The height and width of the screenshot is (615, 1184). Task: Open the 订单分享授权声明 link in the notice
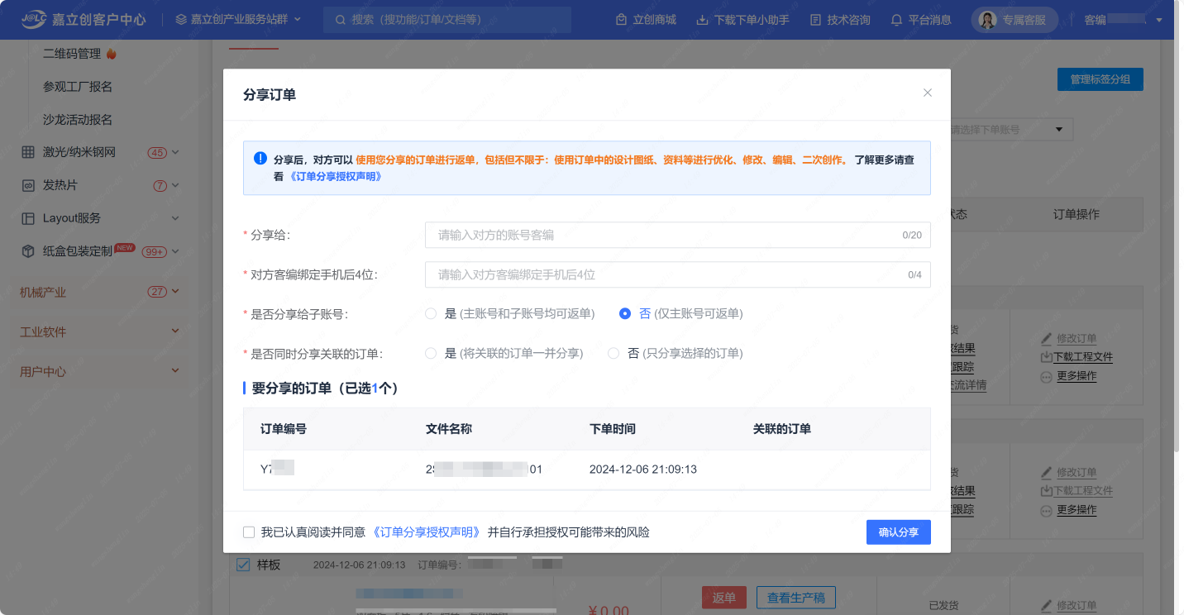tap(335, 177)
